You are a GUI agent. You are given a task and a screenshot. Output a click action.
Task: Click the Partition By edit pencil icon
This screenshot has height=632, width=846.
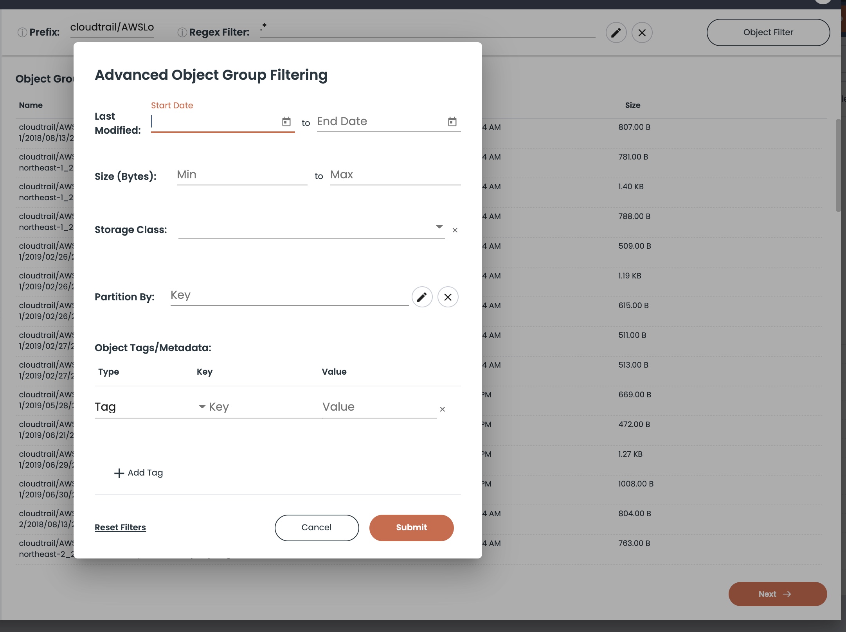(422, 297)
